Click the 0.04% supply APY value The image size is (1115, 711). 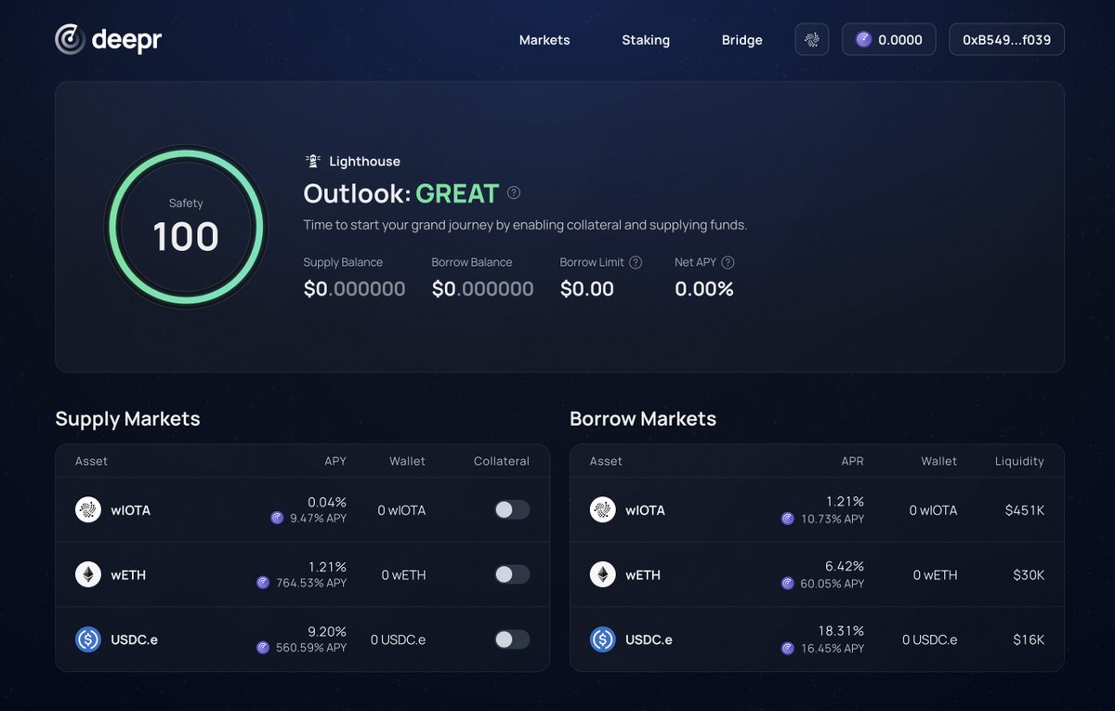pyautogui.click(x=327, y=502)
